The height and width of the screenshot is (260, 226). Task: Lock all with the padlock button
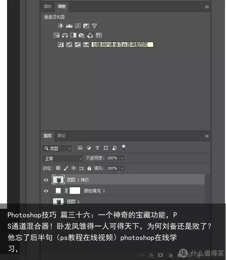(89, 168)
